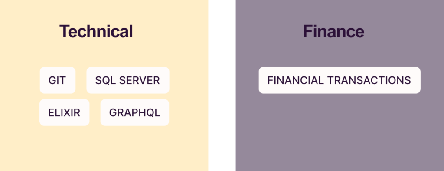Open the FINANCIAL TRANSACTIONS tag
444x171 pixels.
tap(340, 80)
